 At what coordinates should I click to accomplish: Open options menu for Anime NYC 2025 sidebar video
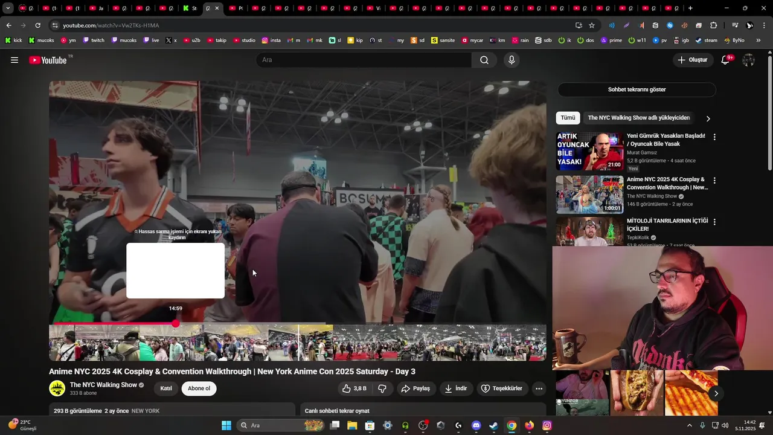pyautogui.click(x=714, y=181)
